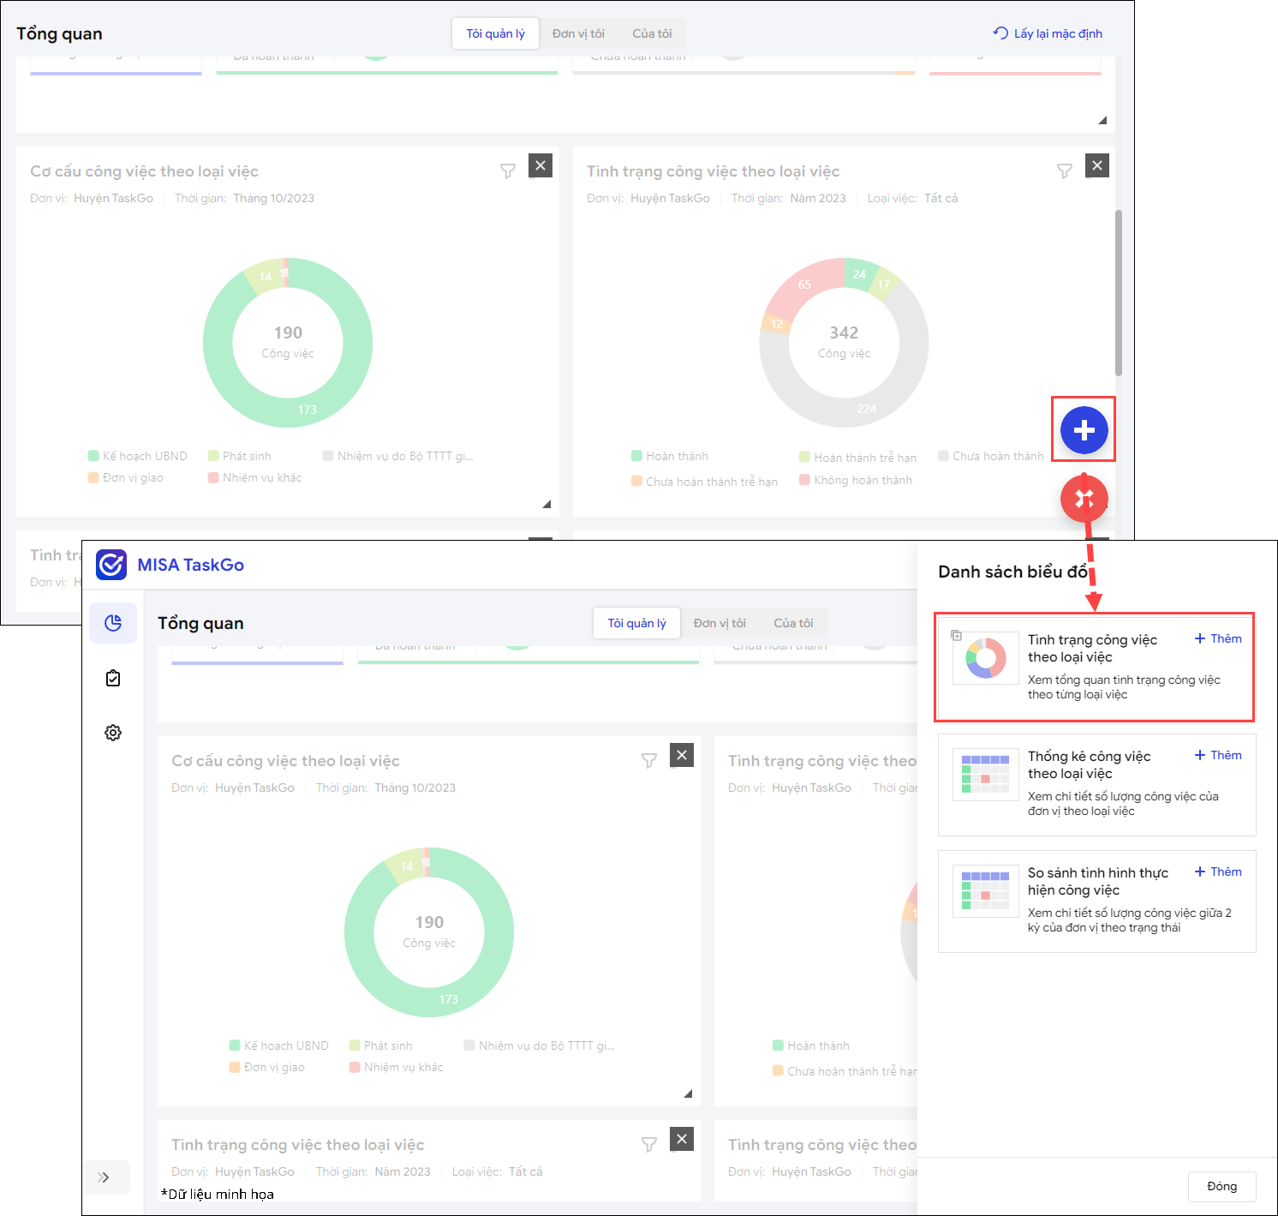Expand sidebar with double chevron
1278x1216 pixels.
click(x=105, y=1177)
